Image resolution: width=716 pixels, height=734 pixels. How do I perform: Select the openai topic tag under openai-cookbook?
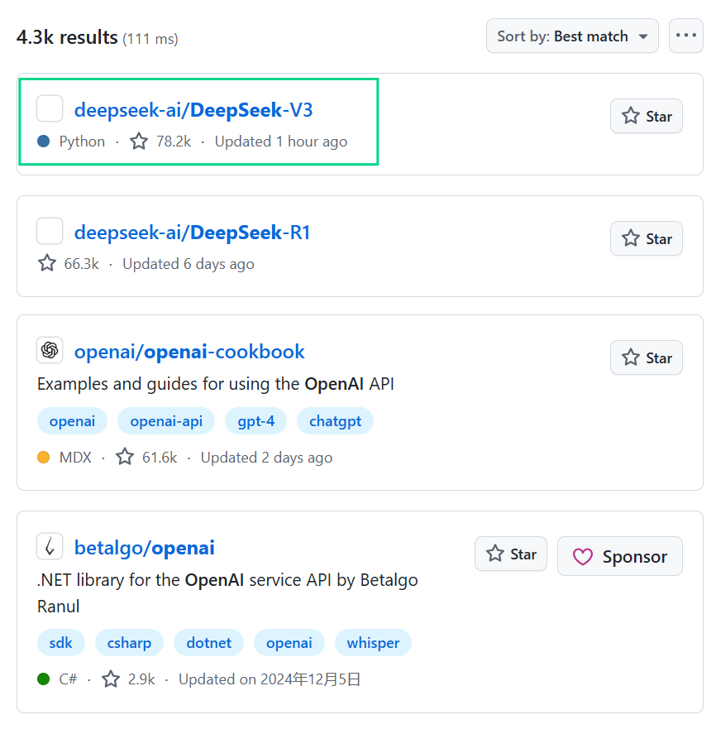[x=72, y=421]
